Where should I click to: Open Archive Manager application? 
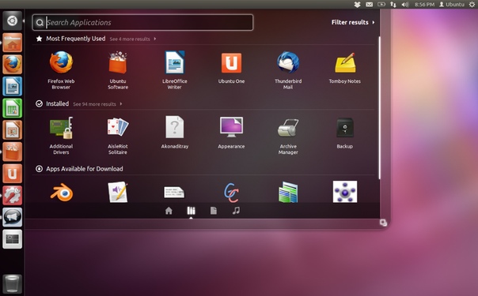[288, 136]
